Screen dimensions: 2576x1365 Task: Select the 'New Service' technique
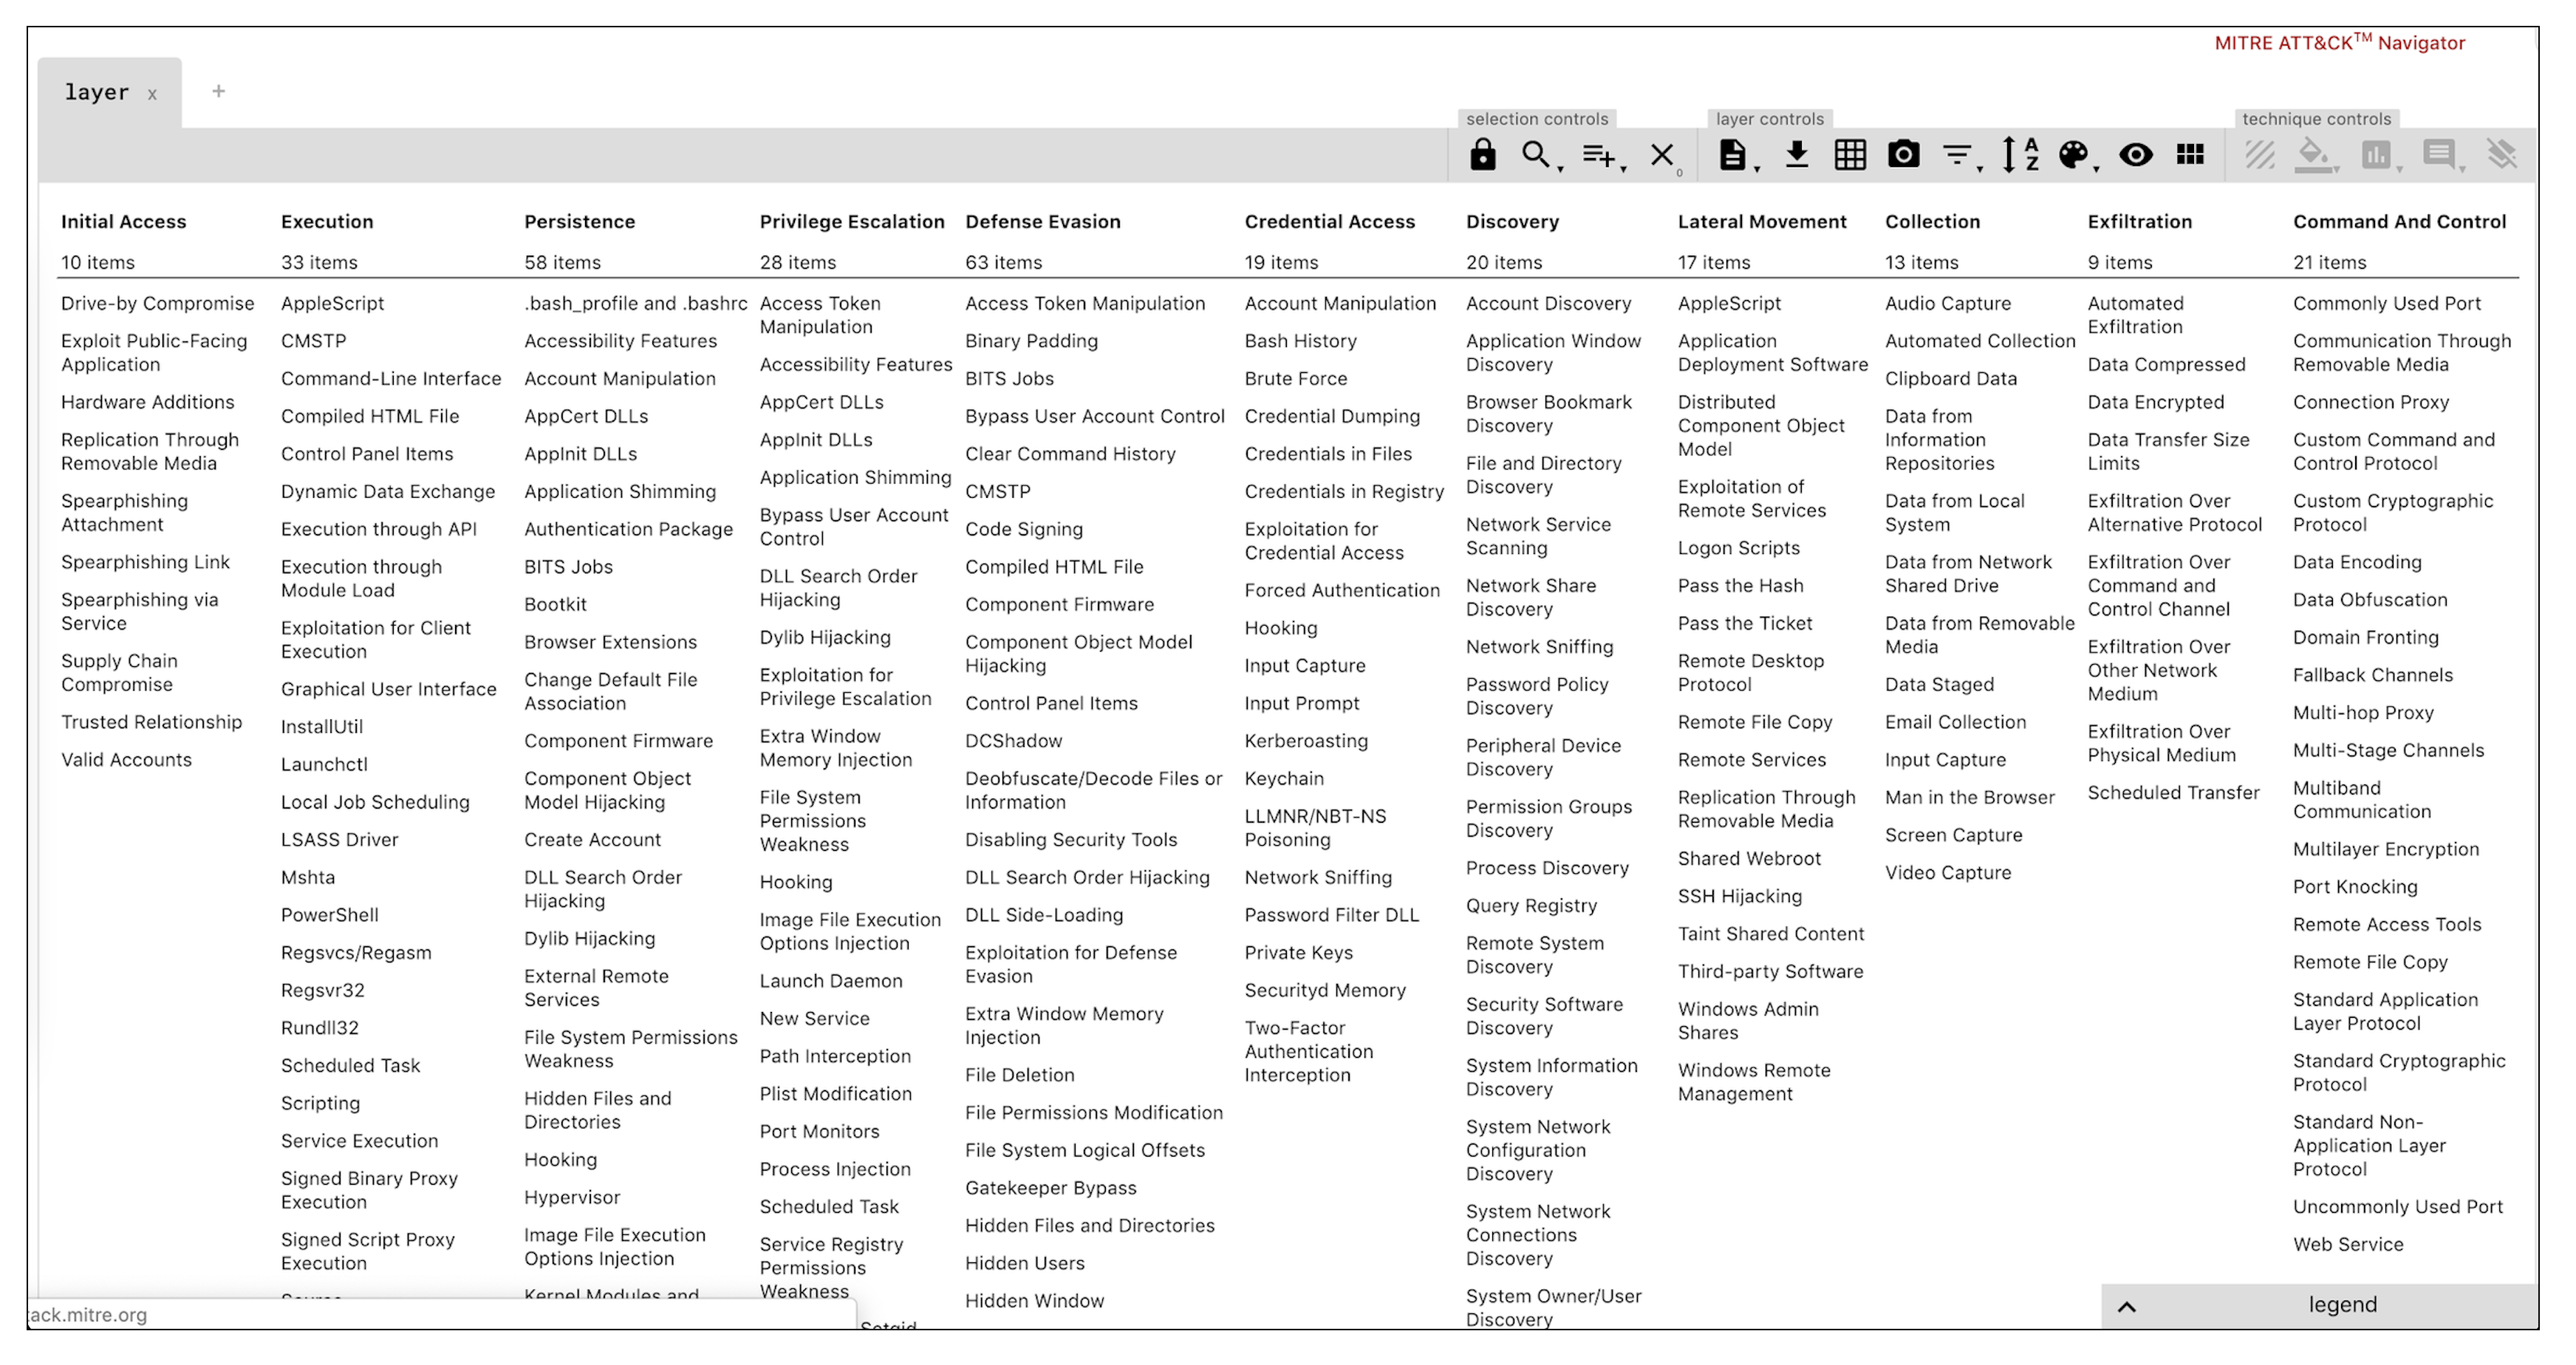point(814,1018)
